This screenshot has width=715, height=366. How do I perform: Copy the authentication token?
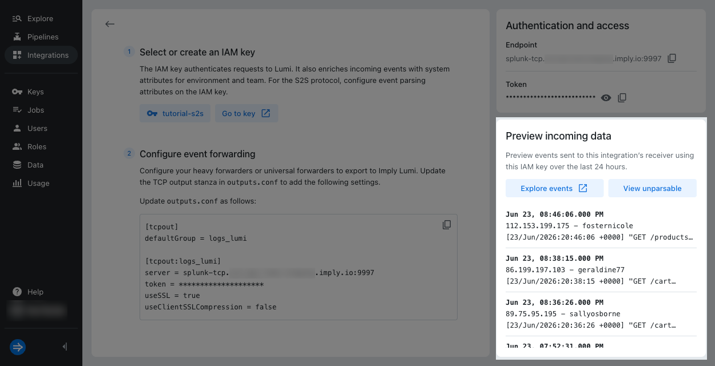622,98
